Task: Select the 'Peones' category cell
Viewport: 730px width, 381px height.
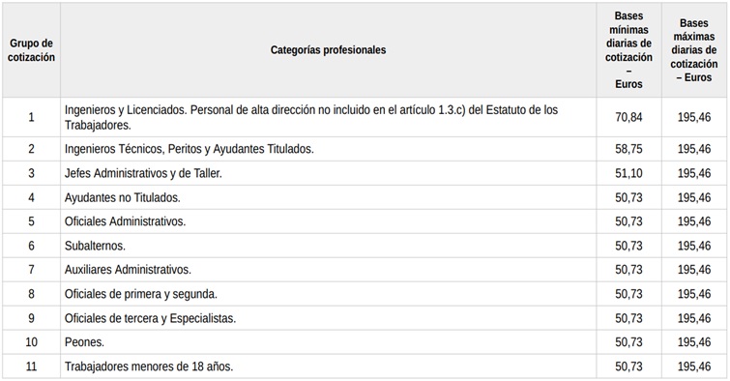Action: [328, 342]
